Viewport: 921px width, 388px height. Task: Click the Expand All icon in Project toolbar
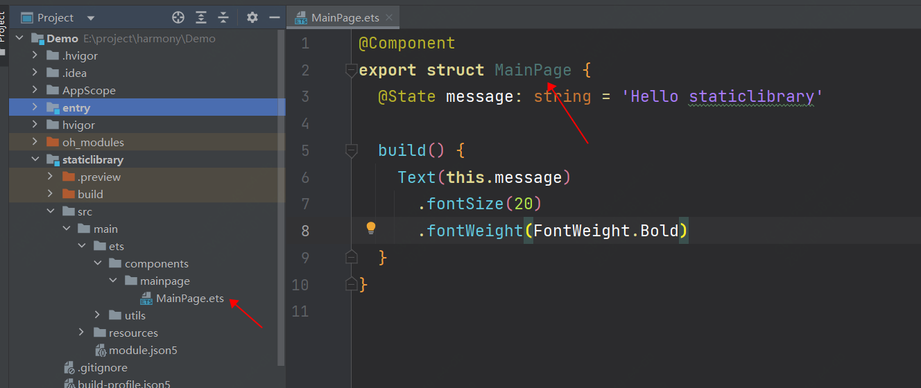tap(201, 17)
